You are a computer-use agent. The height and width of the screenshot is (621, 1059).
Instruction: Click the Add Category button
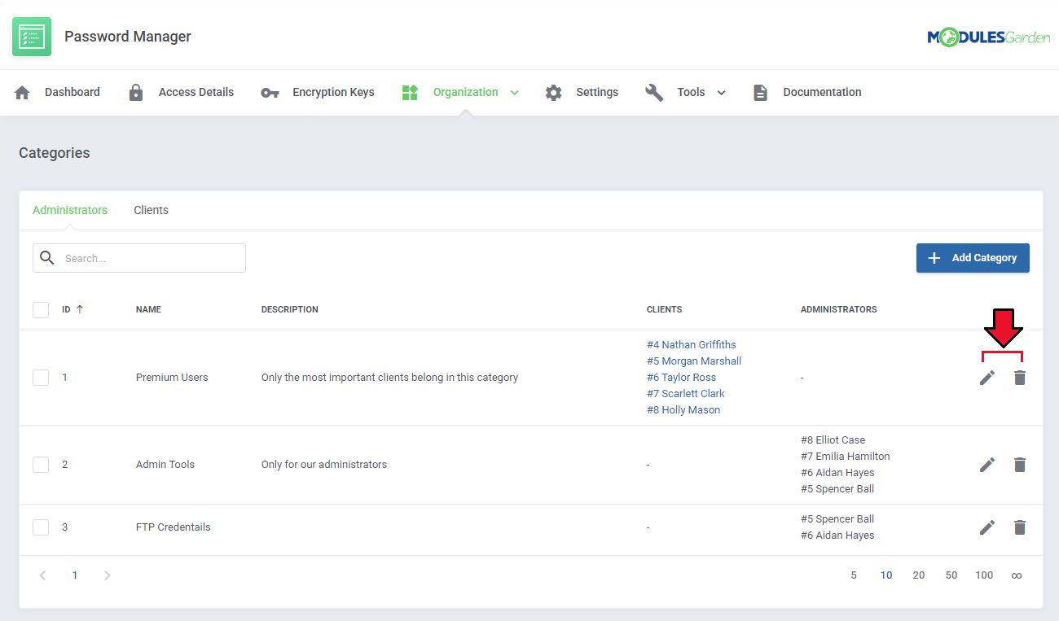(x=973, y=258)
